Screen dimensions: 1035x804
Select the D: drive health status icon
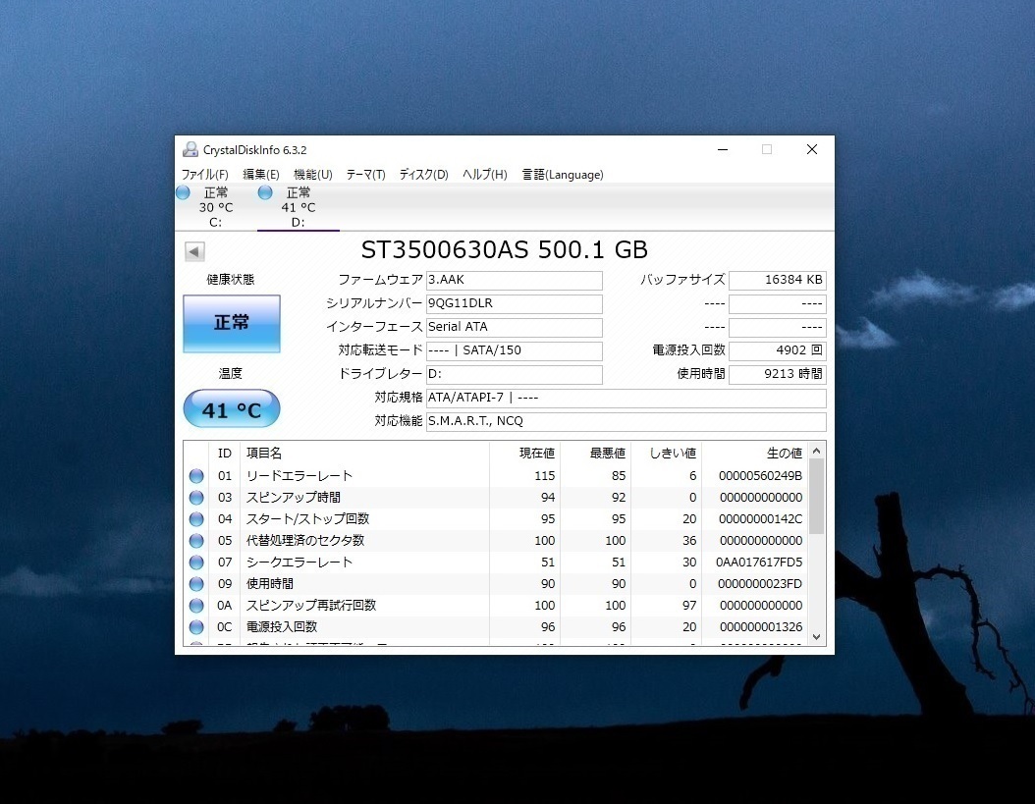264,192
